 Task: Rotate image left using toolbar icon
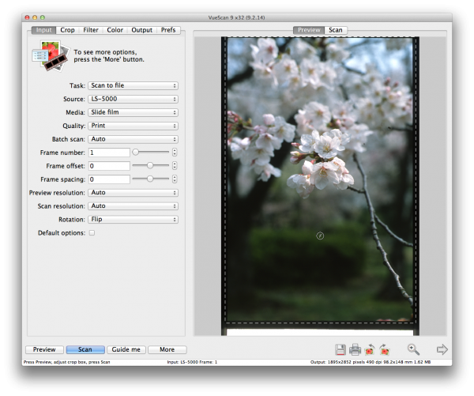[370, 349]
